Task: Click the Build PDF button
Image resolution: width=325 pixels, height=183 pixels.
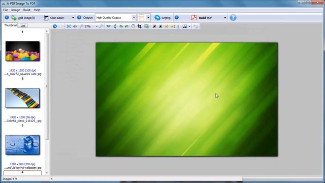Action: click(202, 18)
